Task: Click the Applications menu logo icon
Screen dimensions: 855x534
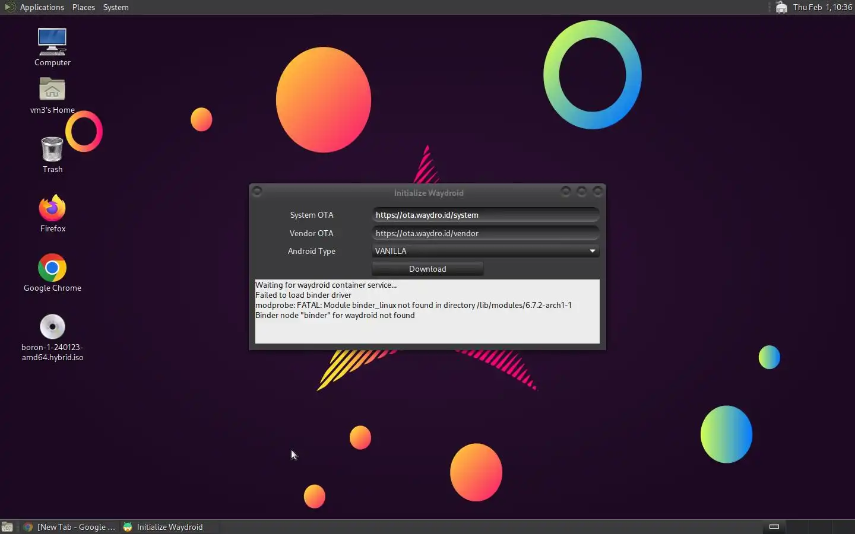Action: click(x=9, y=7)
